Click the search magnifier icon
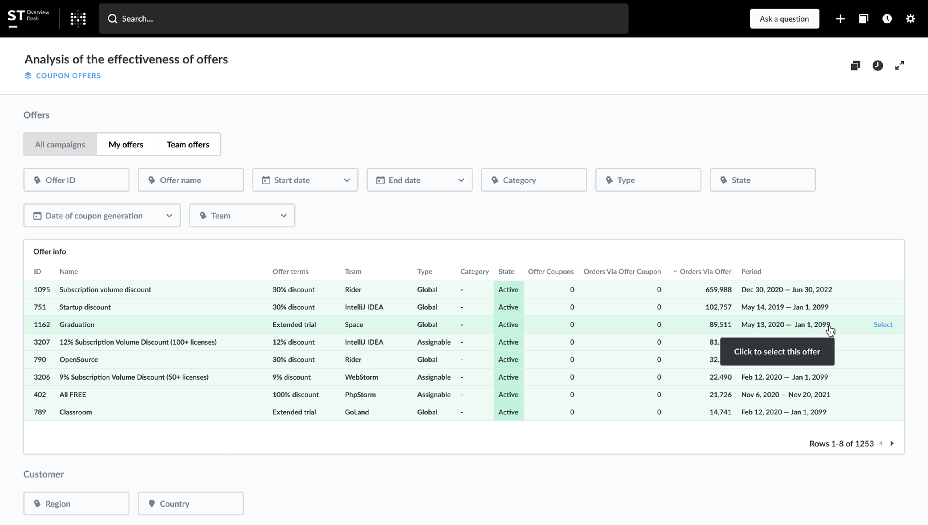The height and width of the screenshot is (525, 928). pos(113,19)
